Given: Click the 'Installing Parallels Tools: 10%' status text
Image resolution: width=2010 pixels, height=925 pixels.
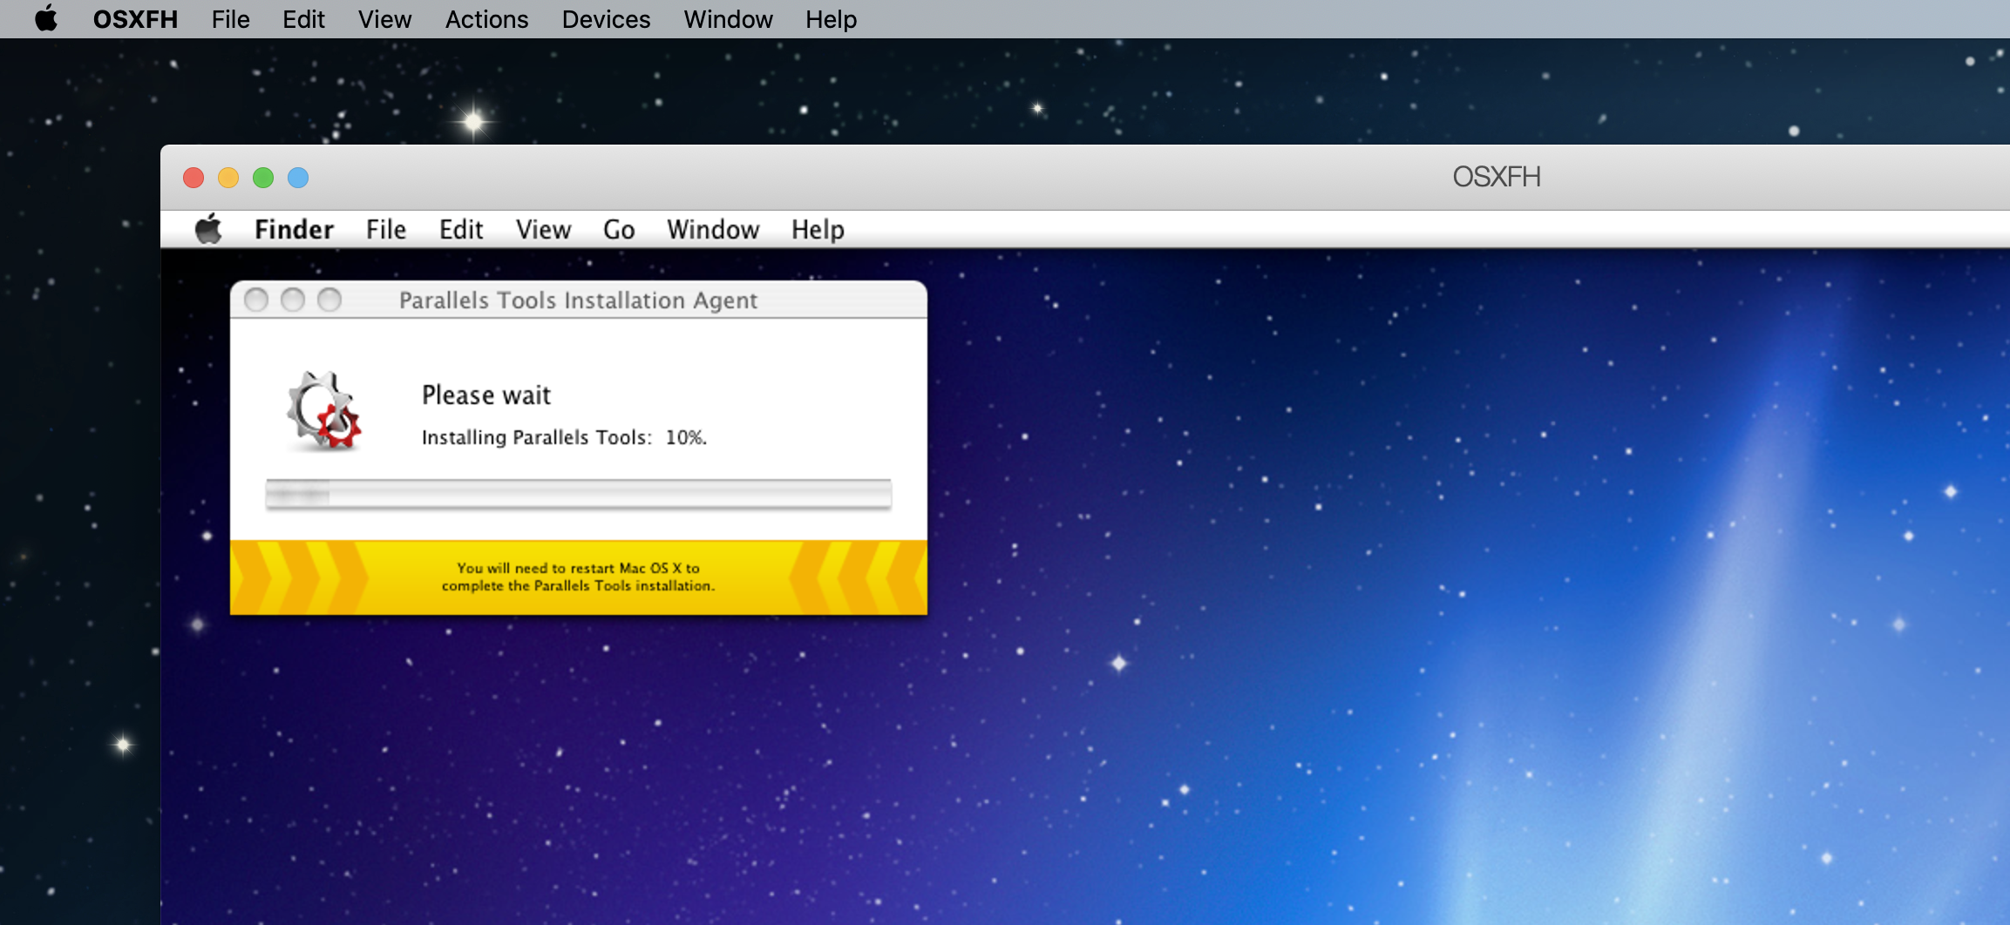Looking at the screenshot, I should (564, 437).
